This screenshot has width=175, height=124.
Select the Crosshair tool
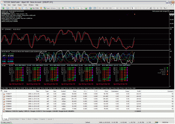(x=136, y=8)
